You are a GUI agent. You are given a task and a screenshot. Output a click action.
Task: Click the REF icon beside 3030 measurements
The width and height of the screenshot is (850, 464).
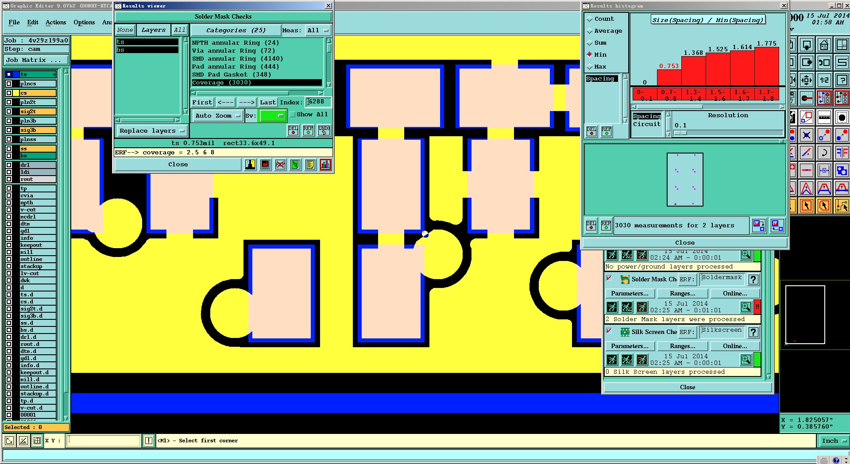606,226
